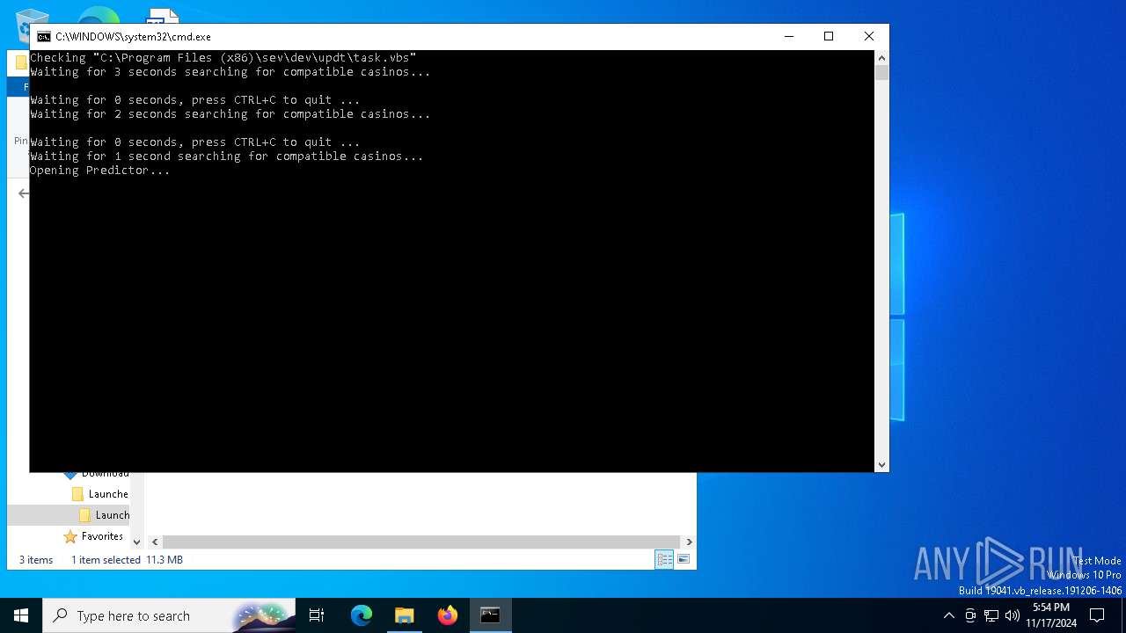Open the notification center
This screenshot has height=633, width=1126.
[x=1097, y=615]
